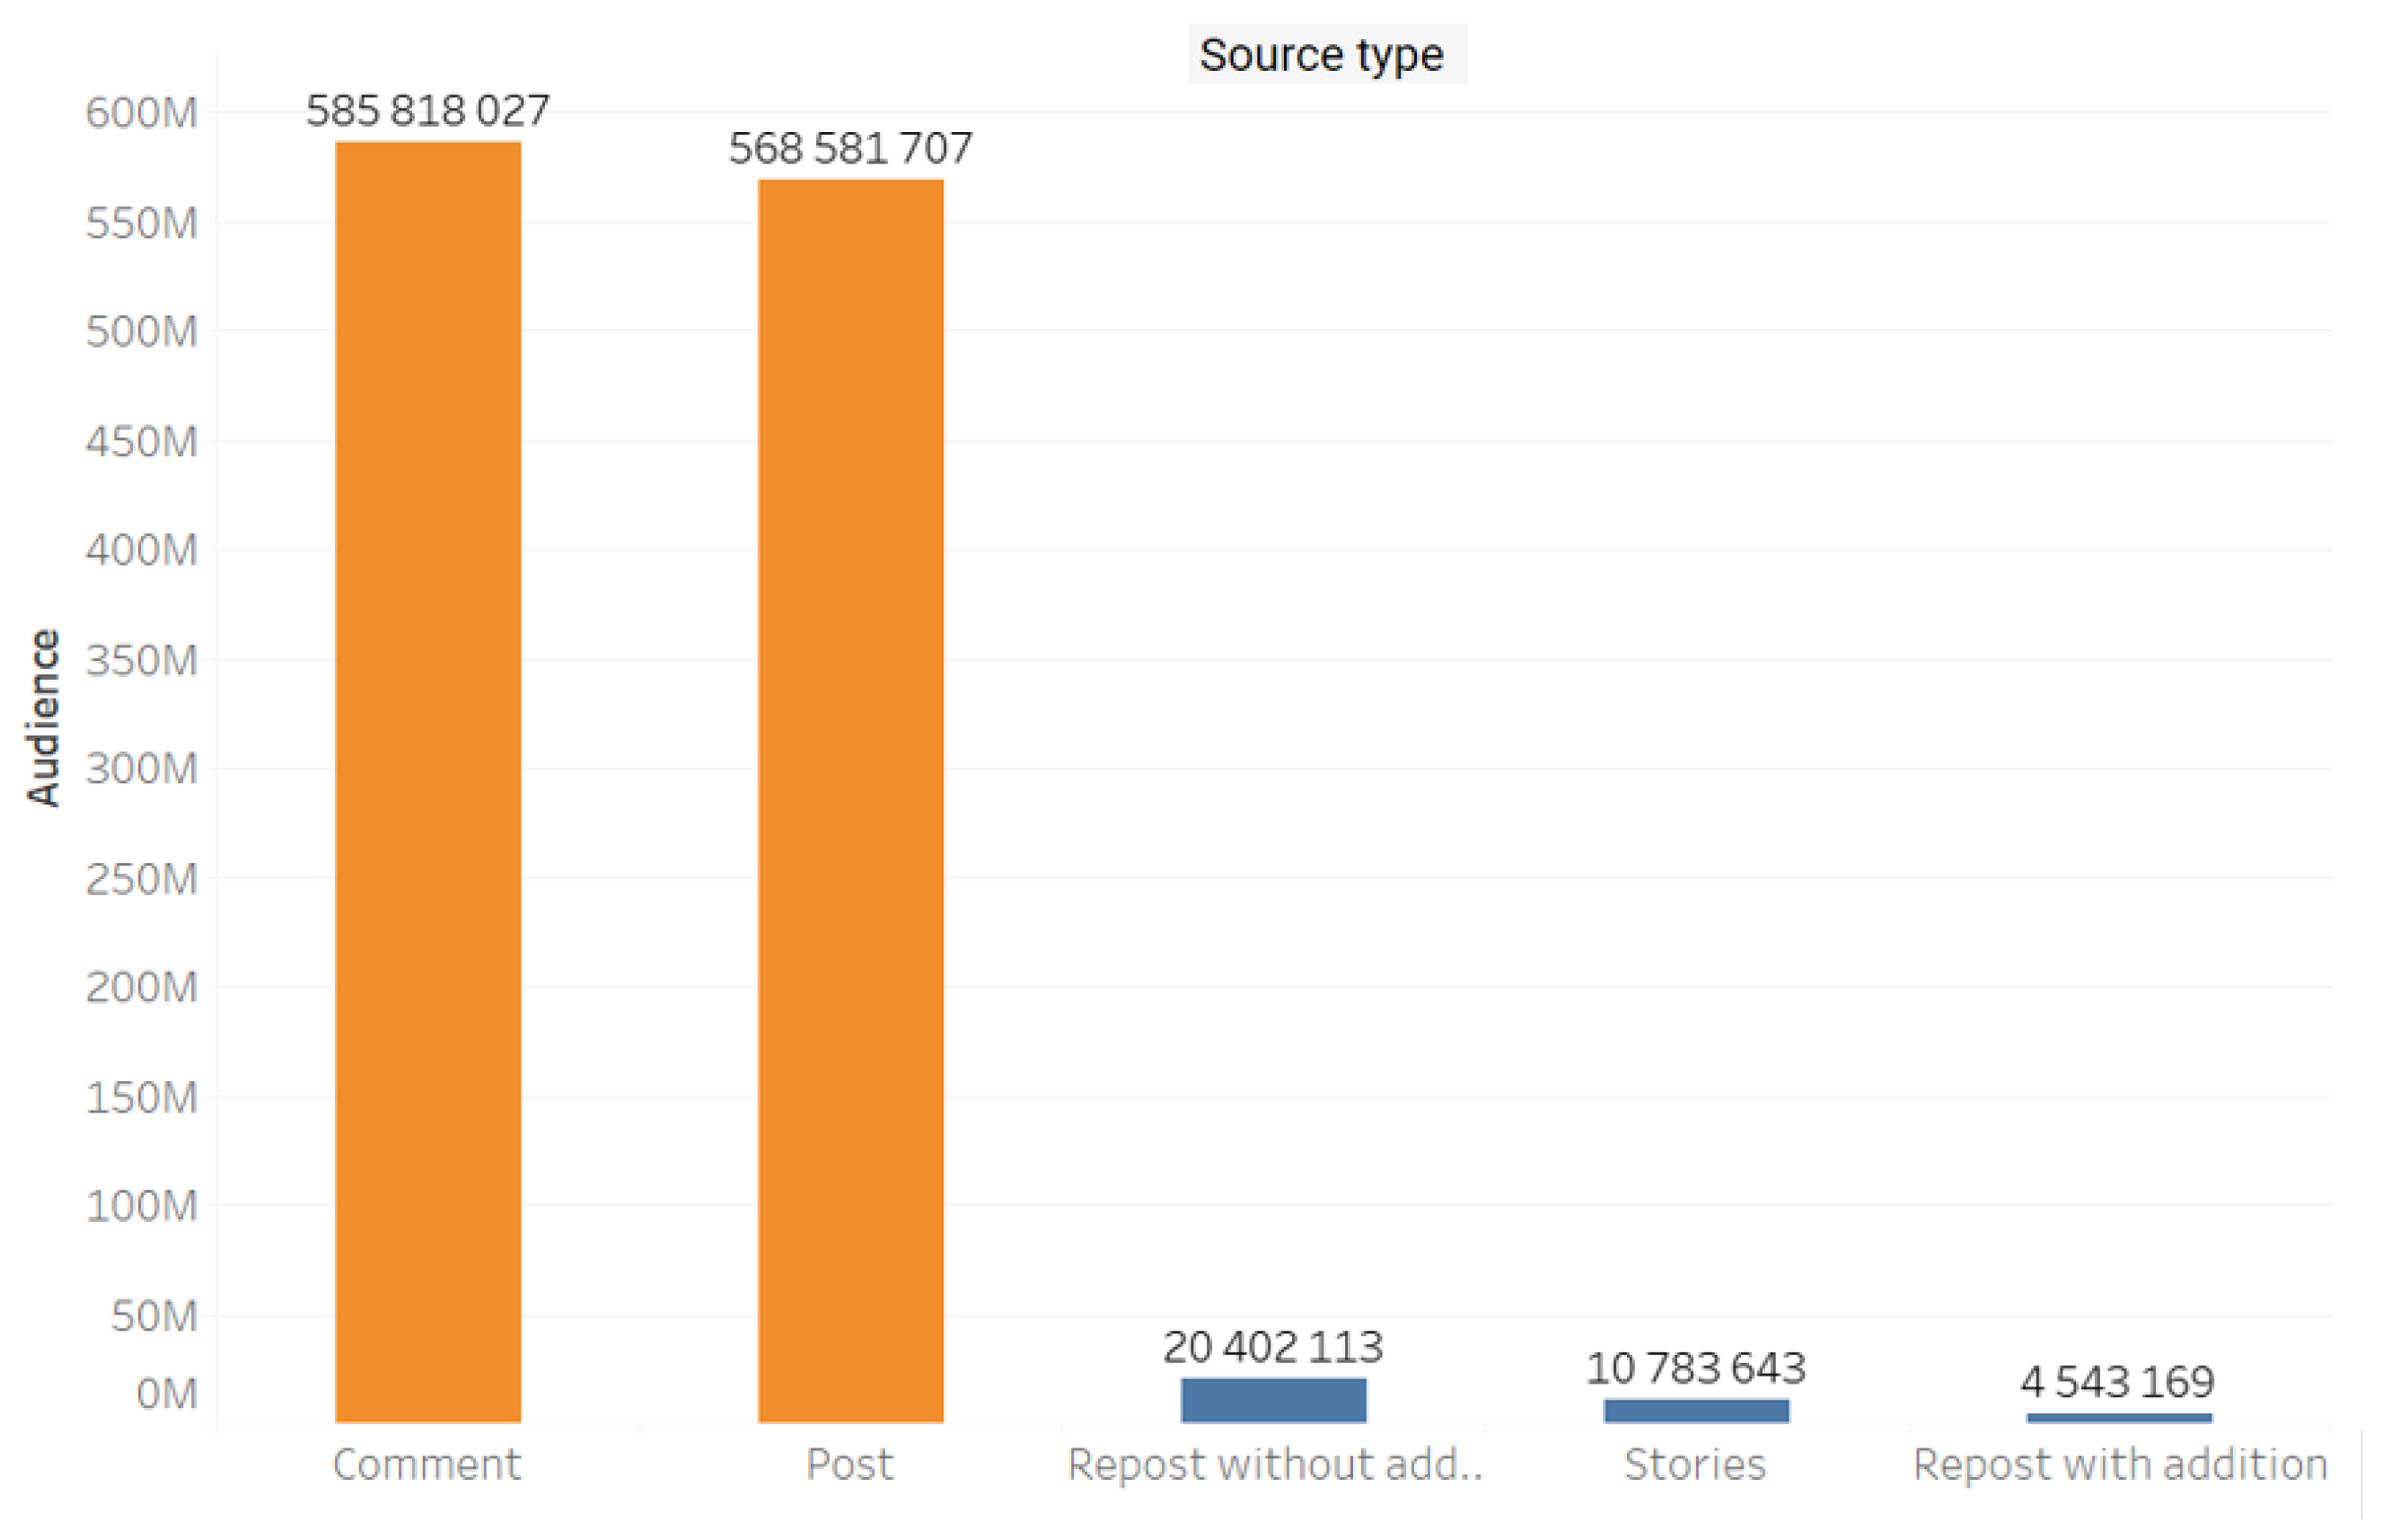Select the 20 402 113 data label
This screenshot has width=2383, height=1540.
[x=1273, y=1347]
